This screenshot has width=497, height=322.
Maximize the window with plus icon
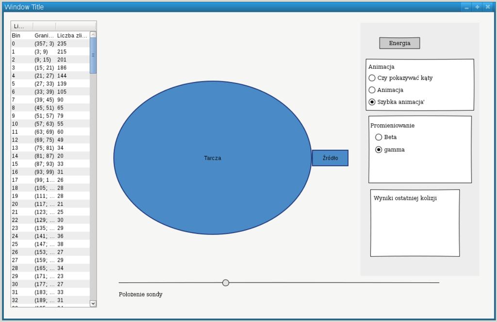tap(478, 7)
